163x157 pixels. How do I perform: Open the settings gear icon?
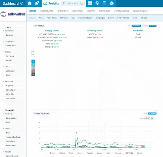[x=112, y=3]
